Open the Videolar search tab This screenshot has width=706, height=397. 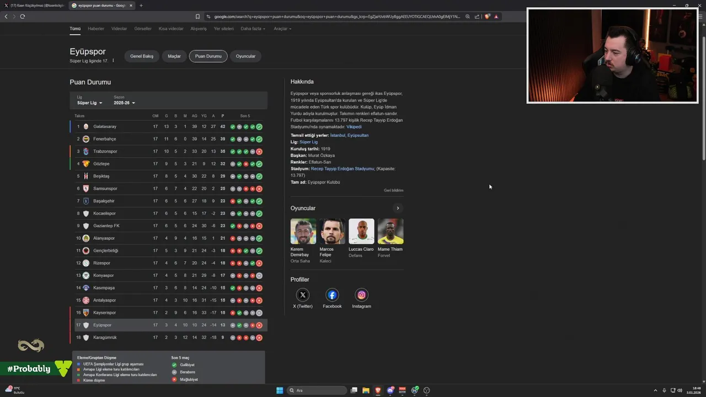point(119,29)
